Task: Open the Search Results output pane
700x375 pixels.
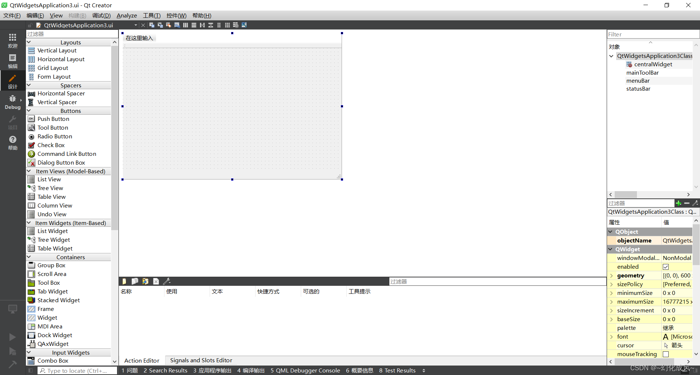Action: click(x=166, y=370)
